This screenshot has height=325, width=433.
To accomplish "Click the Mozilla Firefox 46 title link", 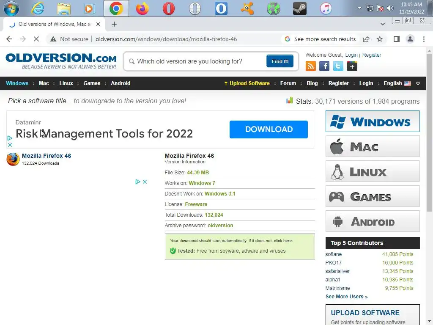I will click(47, 156).
